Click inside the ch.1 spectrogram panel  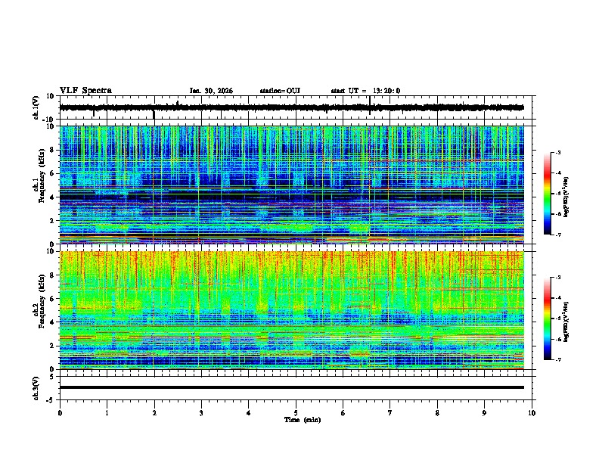coord(291,185)
